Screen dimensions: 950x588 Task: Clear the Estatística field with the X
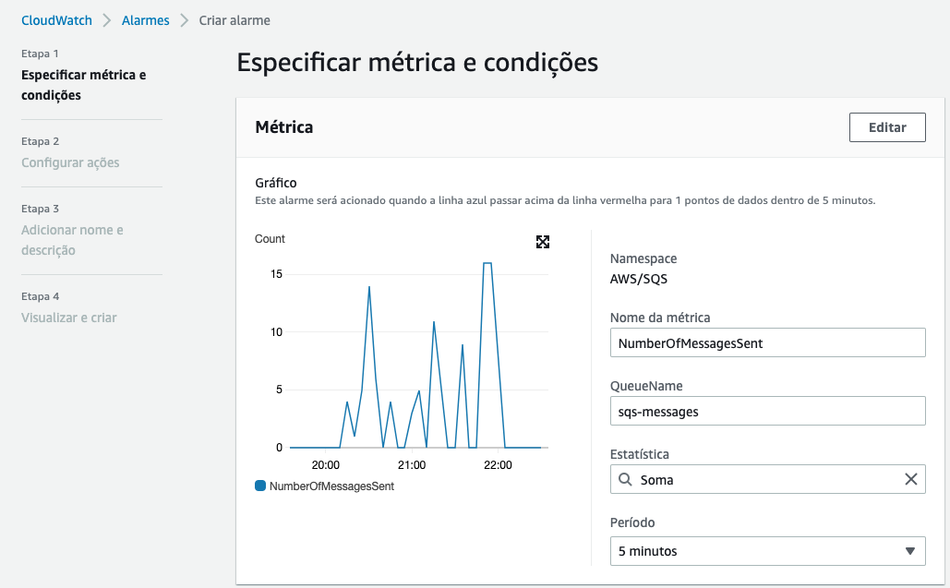point(910,480)
